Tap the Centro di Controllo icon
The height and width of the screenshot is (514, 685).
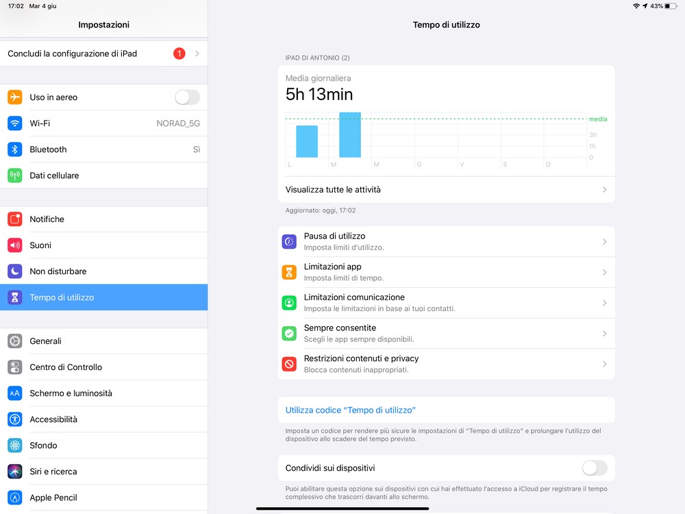(x=15, y=367)
